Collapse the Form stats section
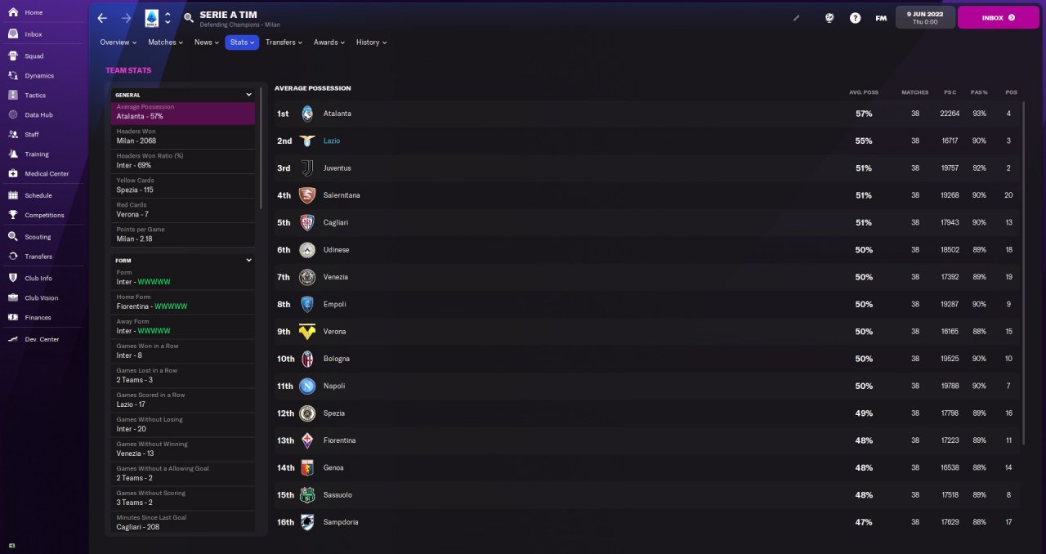This screenshot has height=554, width=1046. tap(248, 261)
